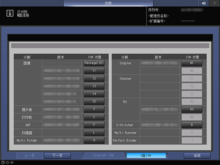Click the greyed O Stacker button
This screenshot has width=220, height=165.
point(192,94)
